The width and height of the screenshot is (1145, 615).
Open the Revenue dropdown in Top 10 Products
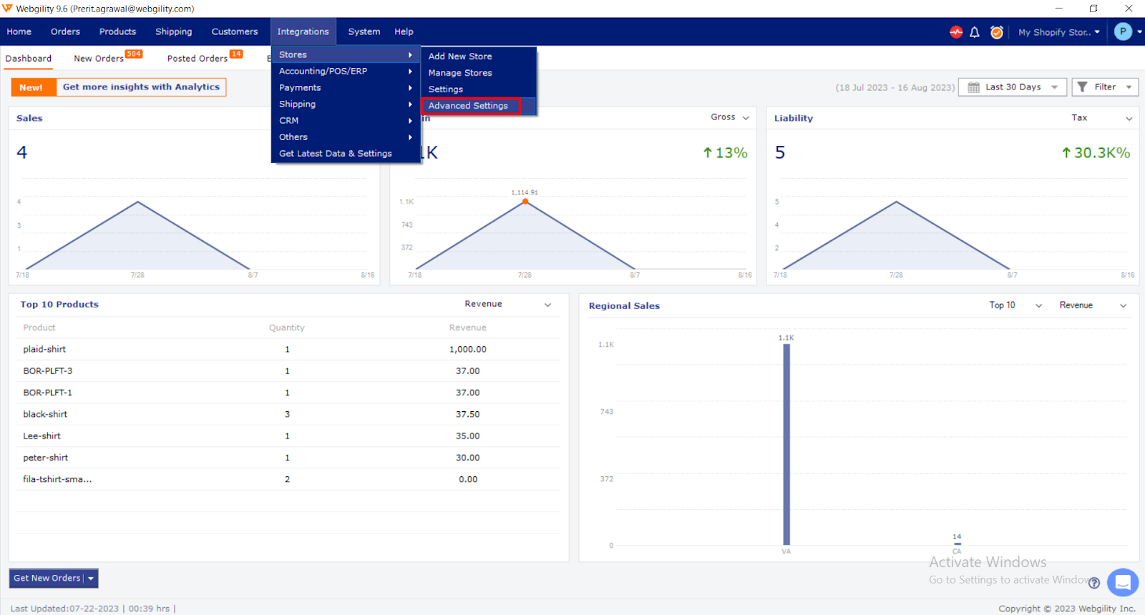[508, 304]
